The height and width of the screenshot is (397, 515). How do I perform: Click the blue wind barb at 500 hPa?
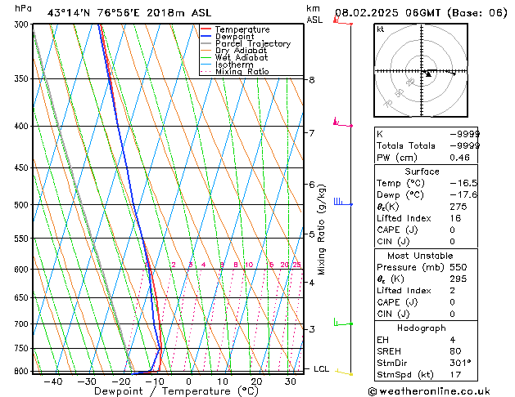point(341,201)
